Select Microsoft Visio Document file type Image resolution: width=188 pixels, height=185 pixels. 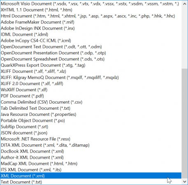tap(91, 4)
